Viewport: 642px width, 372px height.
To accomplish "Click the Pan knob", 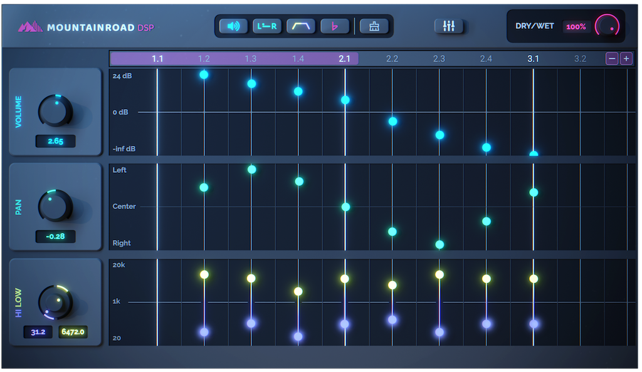I will [55, 205].
